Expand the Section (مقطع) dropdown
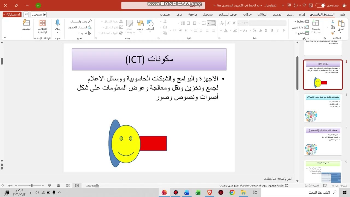This screenshot has width=350, height=197. [302, 33]
